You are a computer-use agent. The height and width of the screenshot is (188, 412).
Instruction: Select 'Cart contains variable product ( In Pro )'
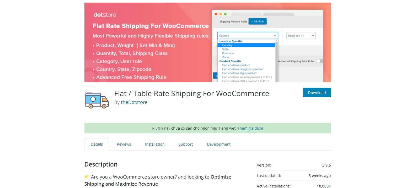coord(247,77)
